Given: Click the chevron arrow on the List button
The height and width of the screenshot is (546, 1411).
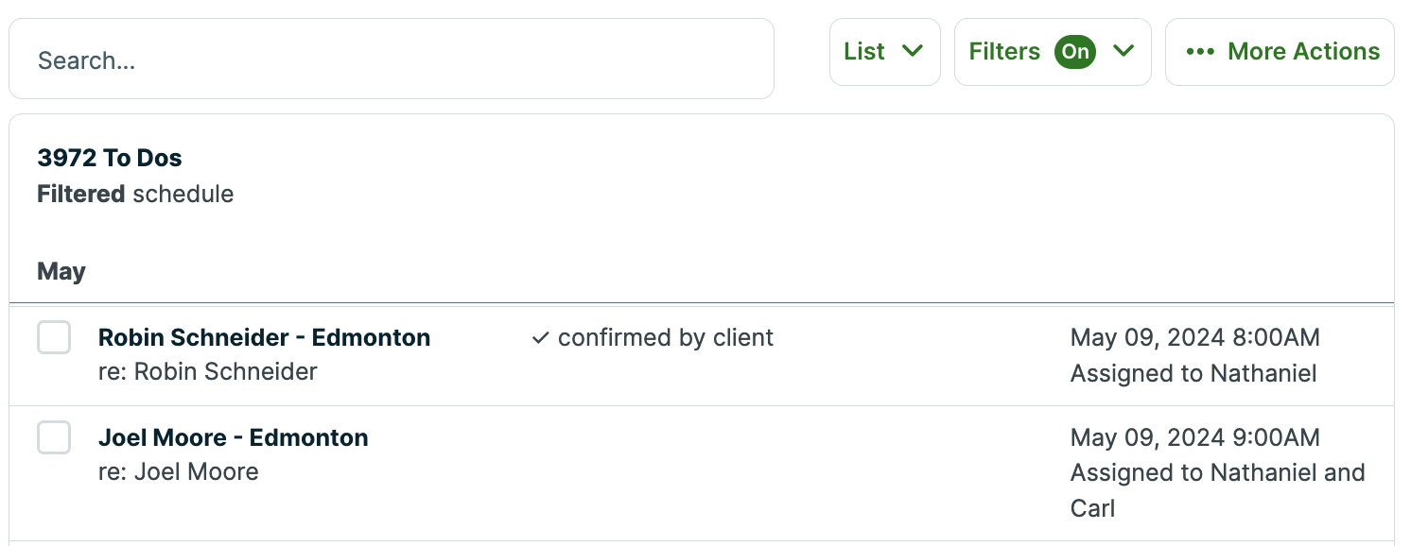Looking at the screenshot, I should click(915, 52).
